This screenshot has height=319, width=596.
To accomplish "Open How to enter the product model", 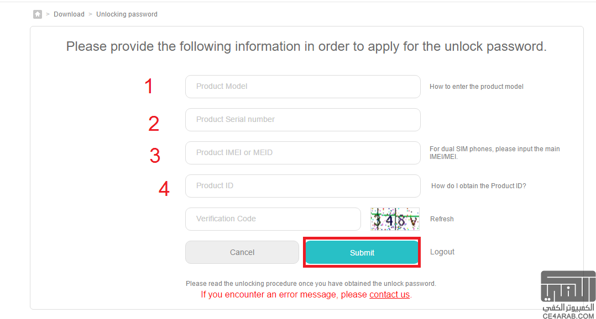I will click(476, 87).
